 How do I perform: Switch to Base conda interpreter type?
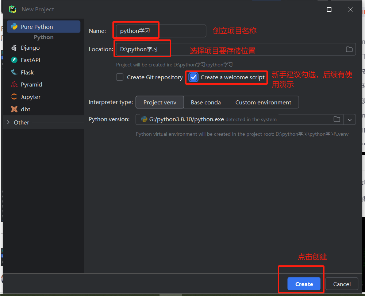pyautogui.click(x=206, y=102)
